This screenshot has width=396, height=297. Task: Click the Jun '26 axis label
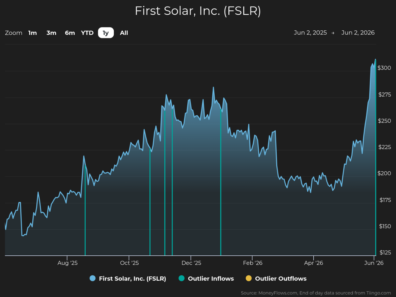(374, 263)
